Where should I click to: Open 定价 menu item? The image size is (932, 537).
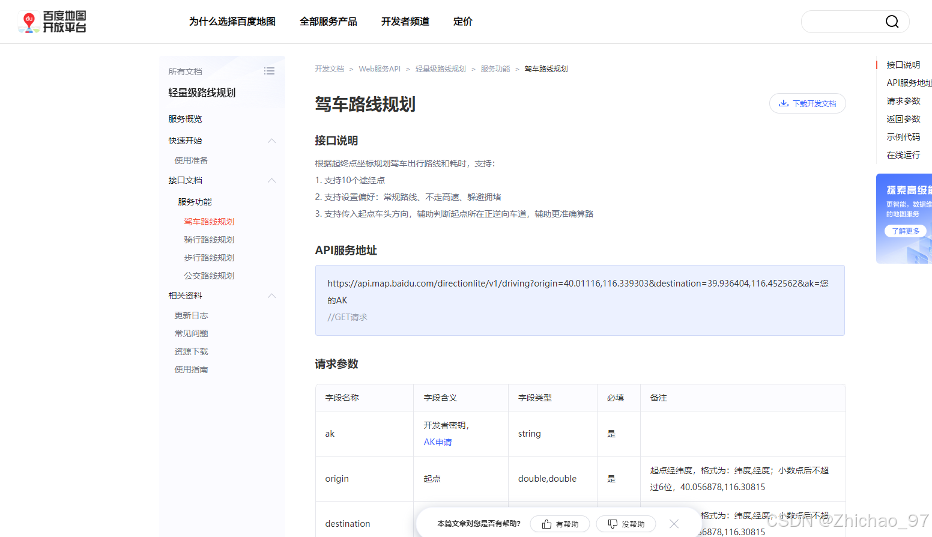click(463, 22)
